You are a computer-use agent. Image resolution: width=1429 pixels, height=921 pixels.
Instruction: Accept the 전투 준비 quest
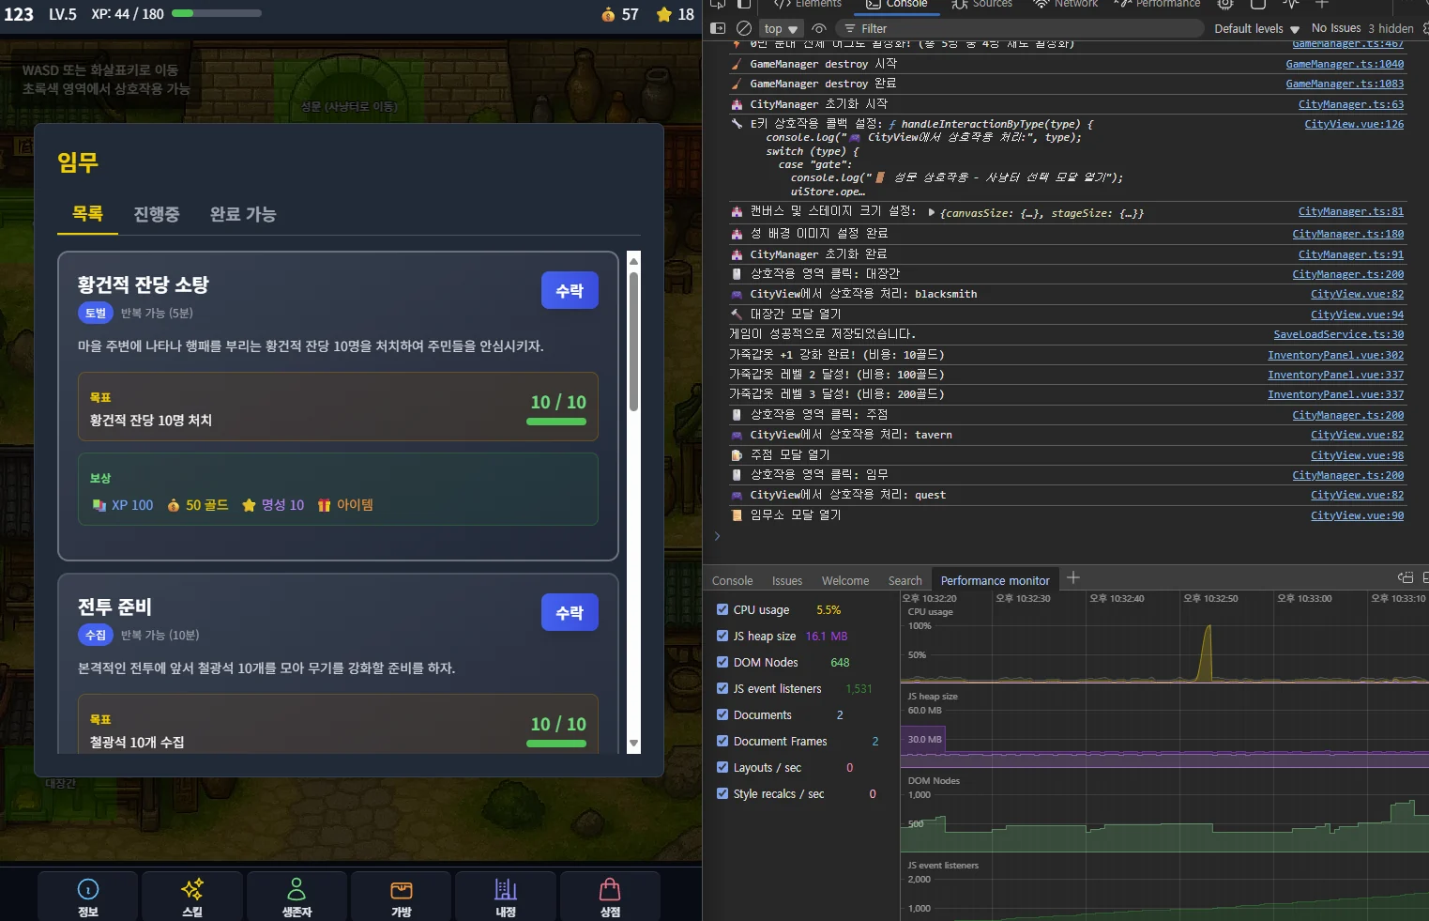[x=570, y=613]
